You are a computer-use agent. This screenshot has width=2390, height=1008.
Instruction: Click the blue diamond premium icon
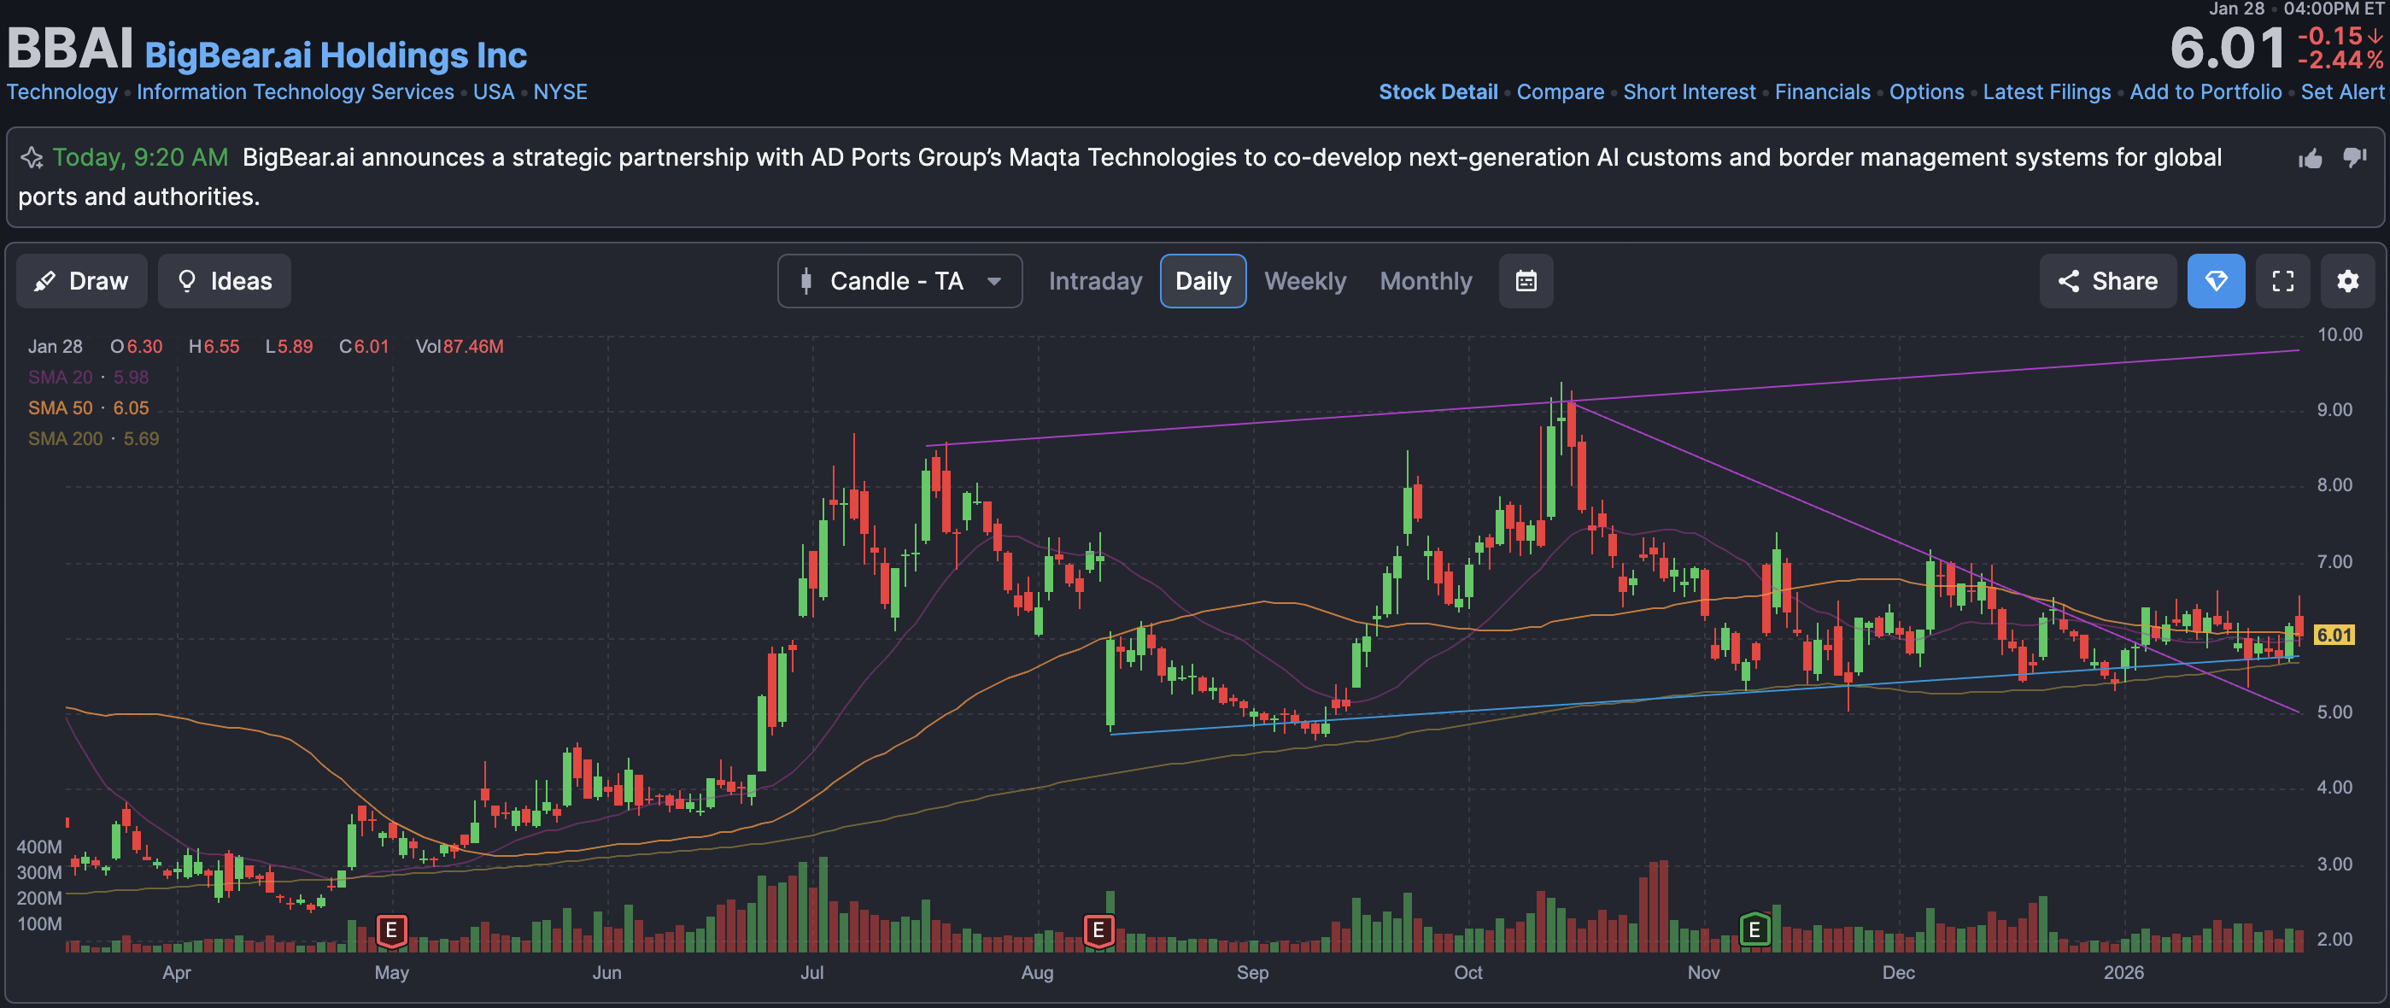[2216, 281]
